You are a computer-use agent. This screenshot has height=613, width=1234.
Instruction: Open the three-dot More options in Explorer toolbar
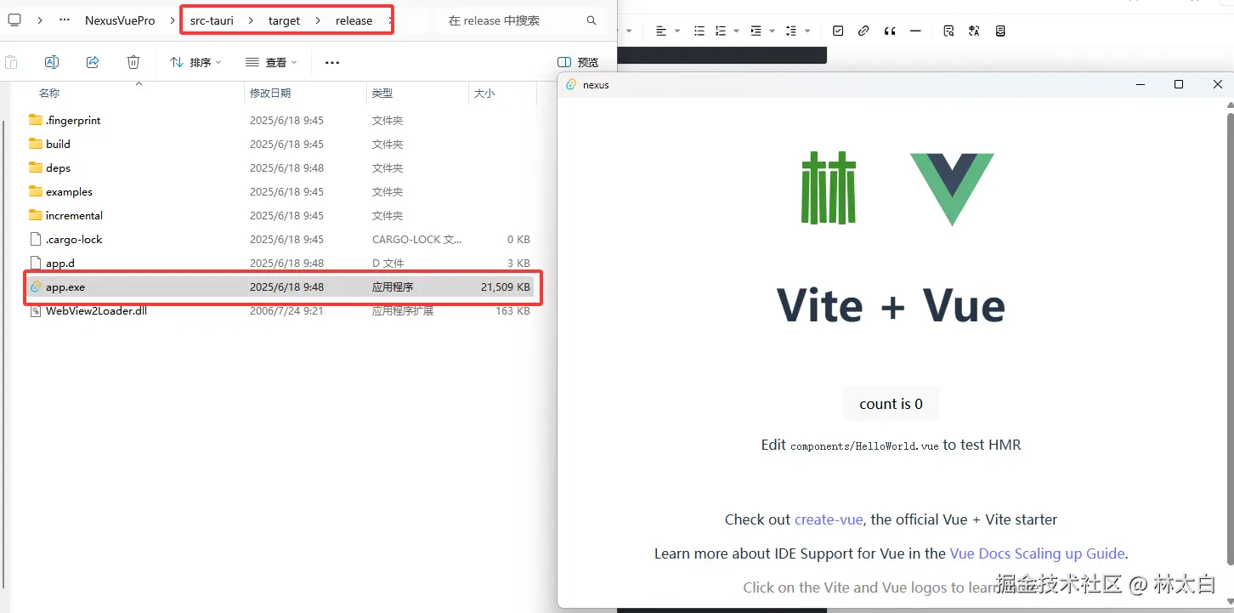coord(332,62)
